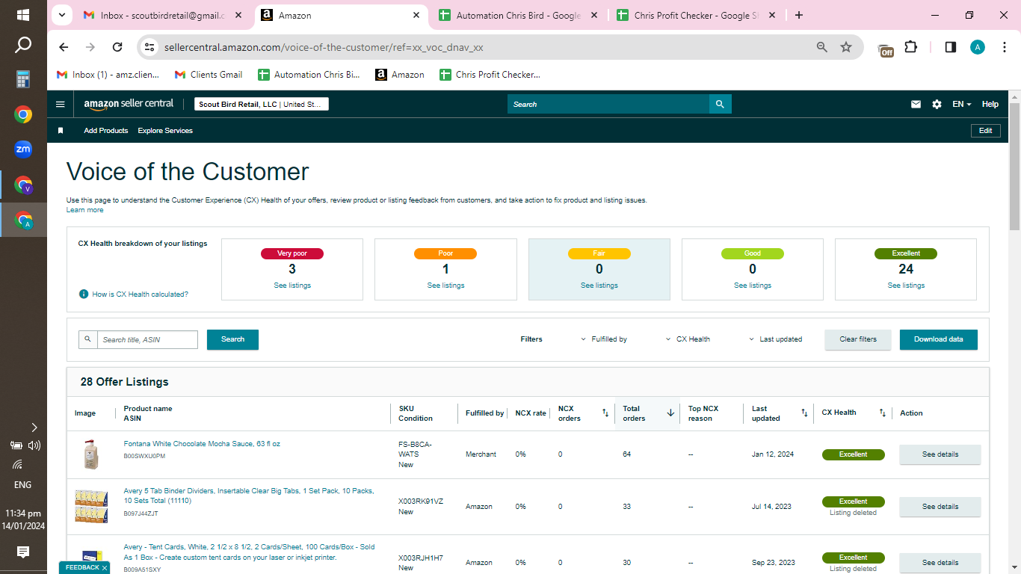1021x574 pixels.
Task: Launch the Calculator from the taskbar
Action: [23, 79]
